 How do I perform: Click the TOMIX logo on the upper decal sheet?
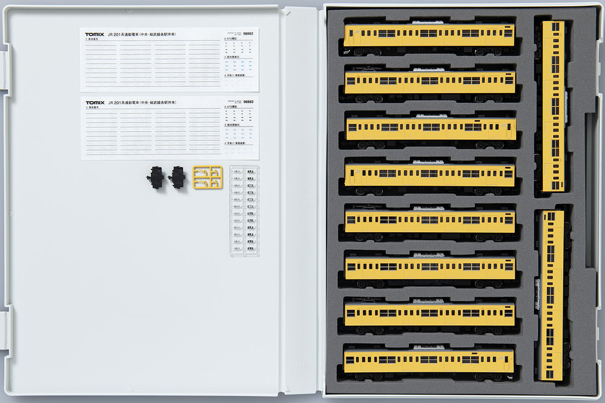95,34
